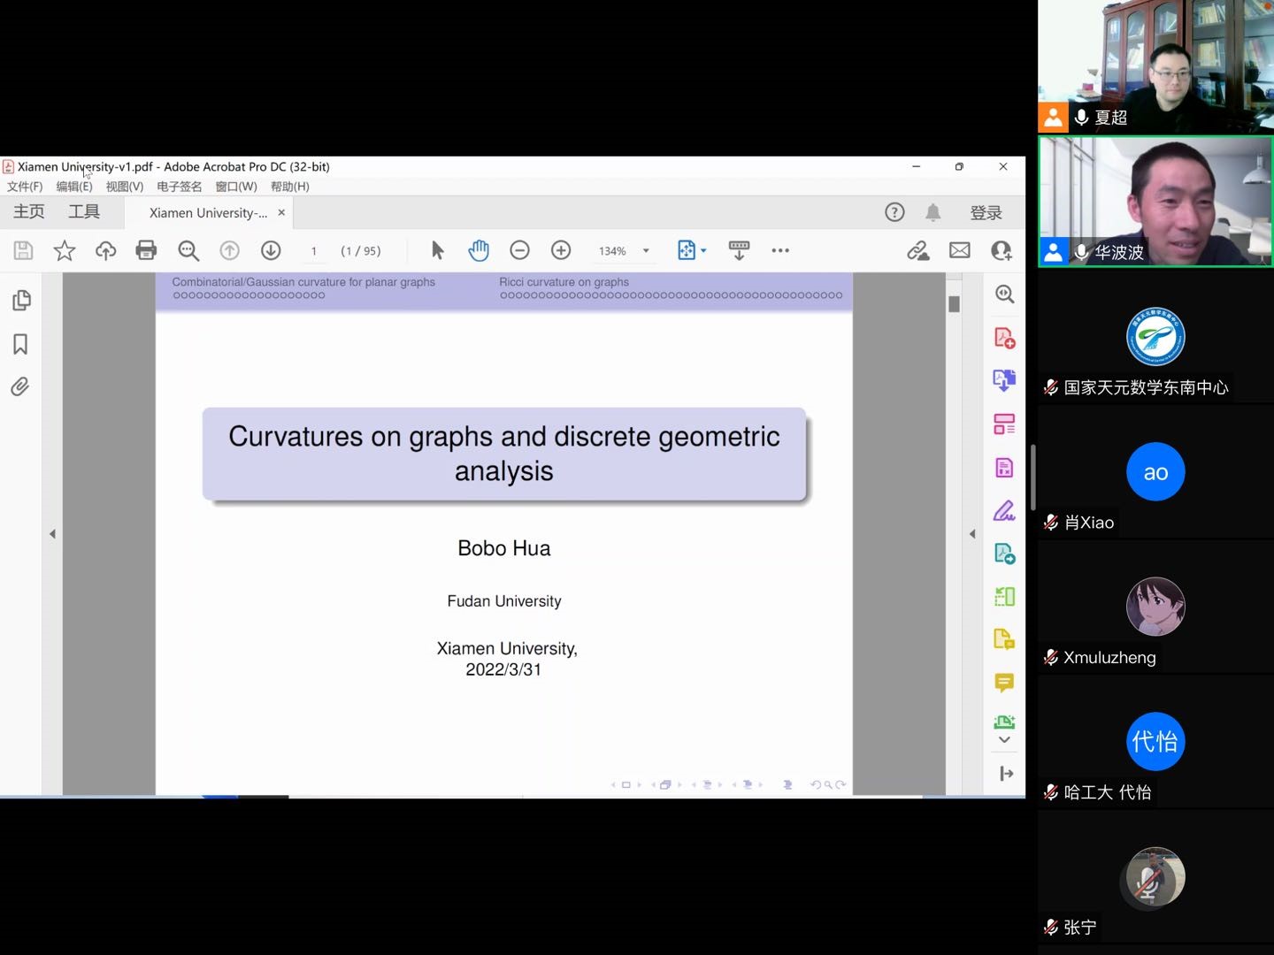Click the page number input field
Screen dimensions: 1274x955
point(314,251)
